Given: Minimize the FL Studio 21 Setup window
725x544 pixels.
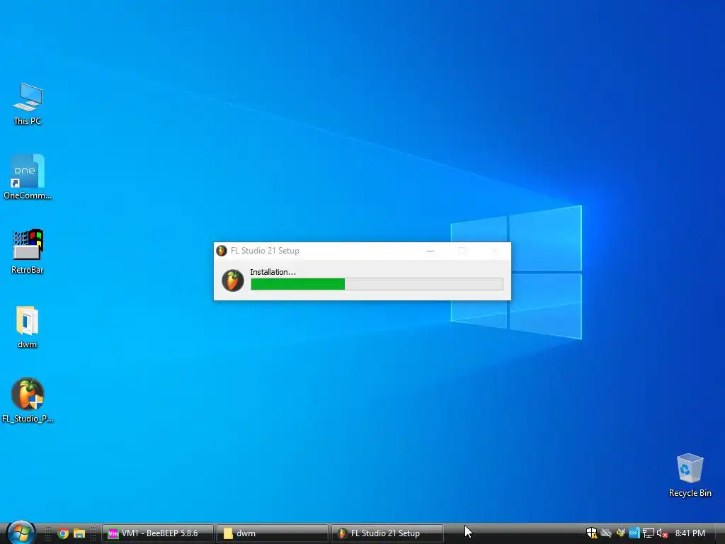Looking at the screenshot, I should [430, 251].
